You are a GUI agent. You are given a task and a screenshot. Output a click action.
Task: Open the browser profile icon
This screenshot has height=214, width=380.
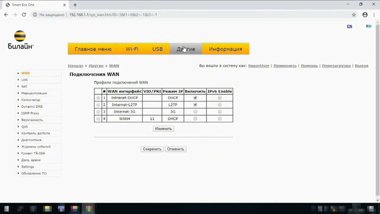pyautogui.click(x=365, y=15)
